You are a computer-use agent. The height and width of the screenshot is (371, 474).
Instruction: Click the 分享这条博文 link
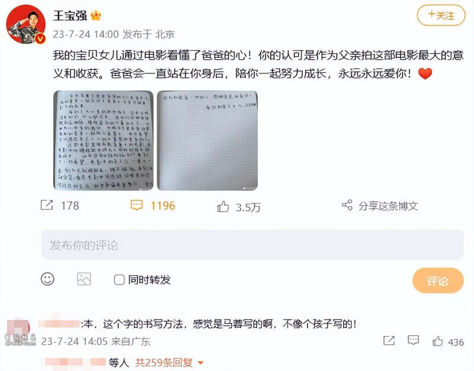point(388,206)
